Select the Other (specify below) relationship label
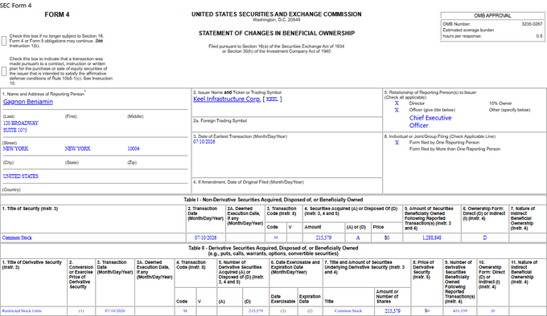 [x=509, y=110]
